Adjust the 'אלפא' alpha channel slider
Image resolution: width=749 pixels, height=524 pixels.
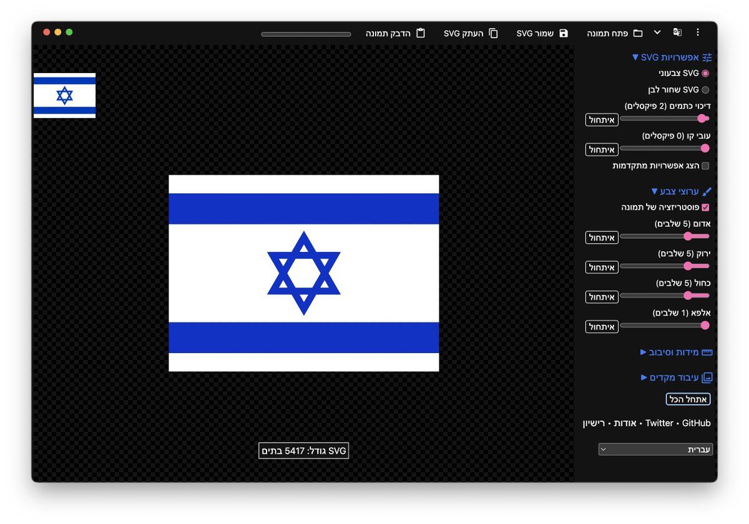pyautogui.click(x=665, y=325)
